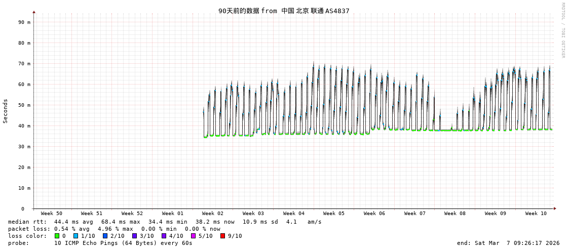The width and height of the screenshot is (568, 250).
Task: Click the 90 m y-axis label
Action: coord(24,22)
